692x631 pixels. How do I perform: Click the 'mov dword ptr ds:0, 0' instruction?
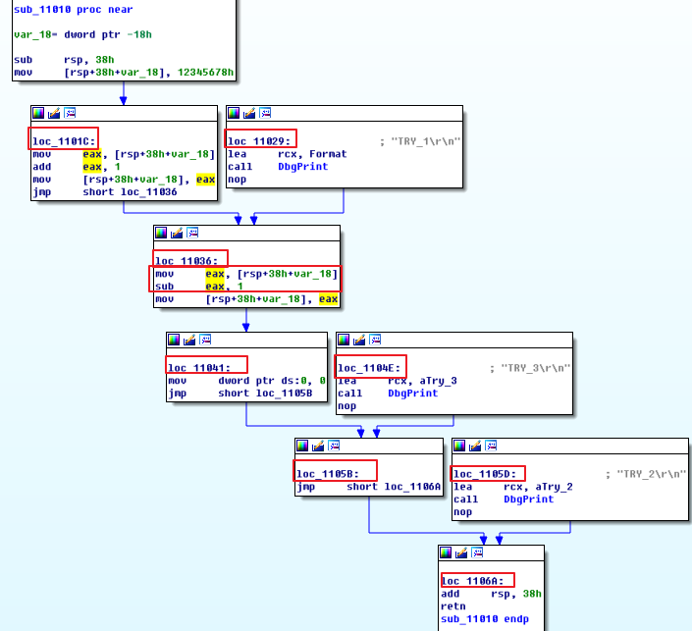(x=246, y=381)
